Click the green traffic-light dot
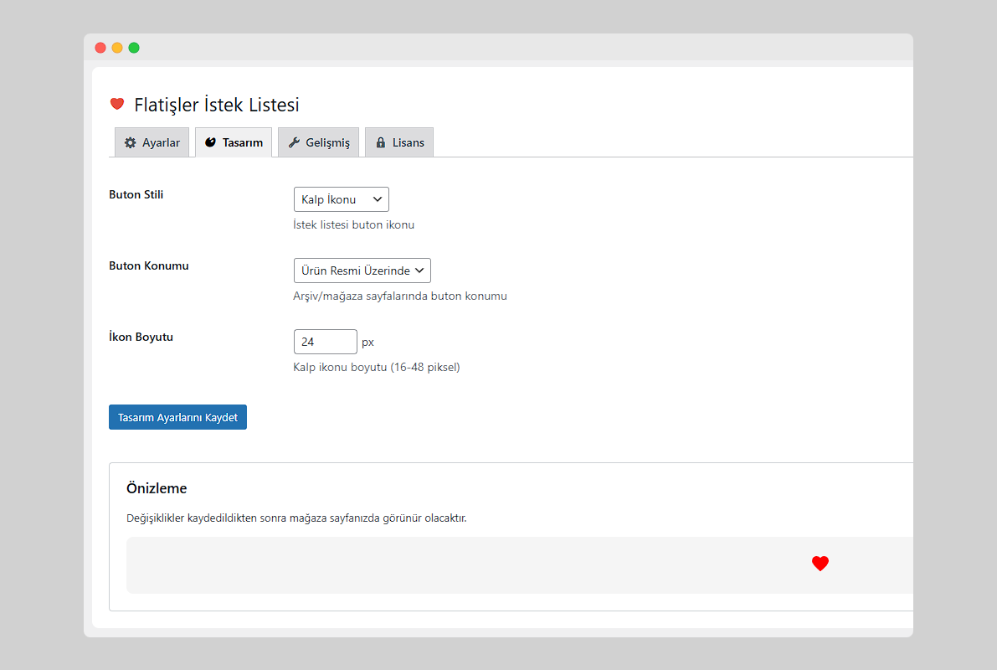 point(133,48)
